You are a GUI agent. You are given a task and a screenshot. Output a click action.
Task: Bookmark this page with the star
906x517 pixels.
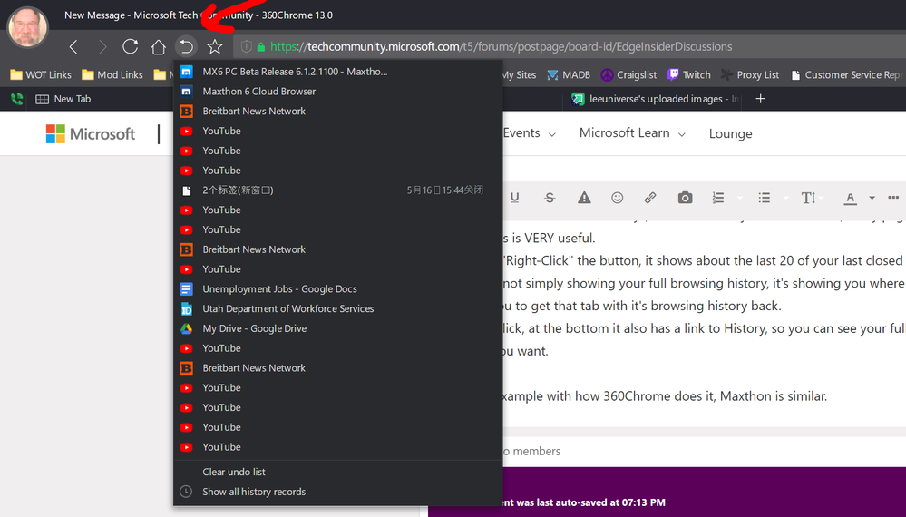[215, 47]
